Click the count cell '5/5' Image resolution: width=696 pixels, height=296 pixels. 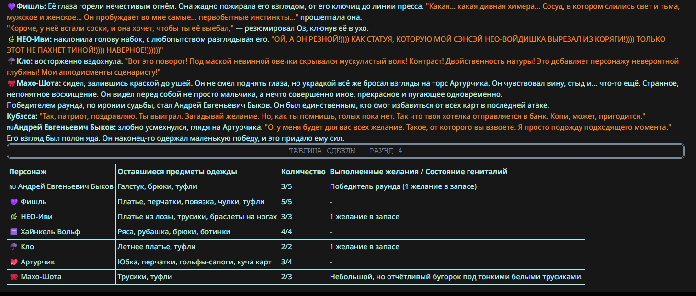tap(304, 202)
